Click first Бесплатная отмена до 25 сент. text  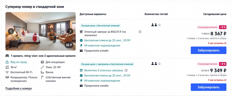click(107, 40)
